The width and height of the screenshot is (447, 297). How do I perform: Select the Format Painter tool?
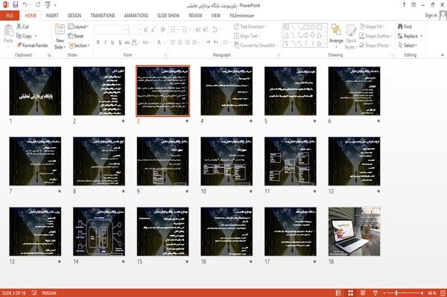tap(32, 45)
